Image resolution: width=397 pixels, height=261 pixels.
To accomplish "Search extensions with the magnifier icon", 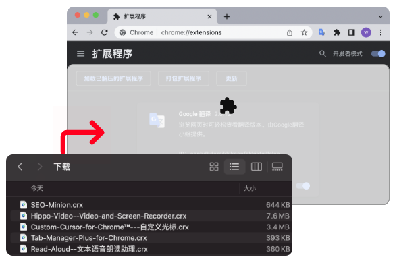I will pyautogui.click(x=322, y=54).
